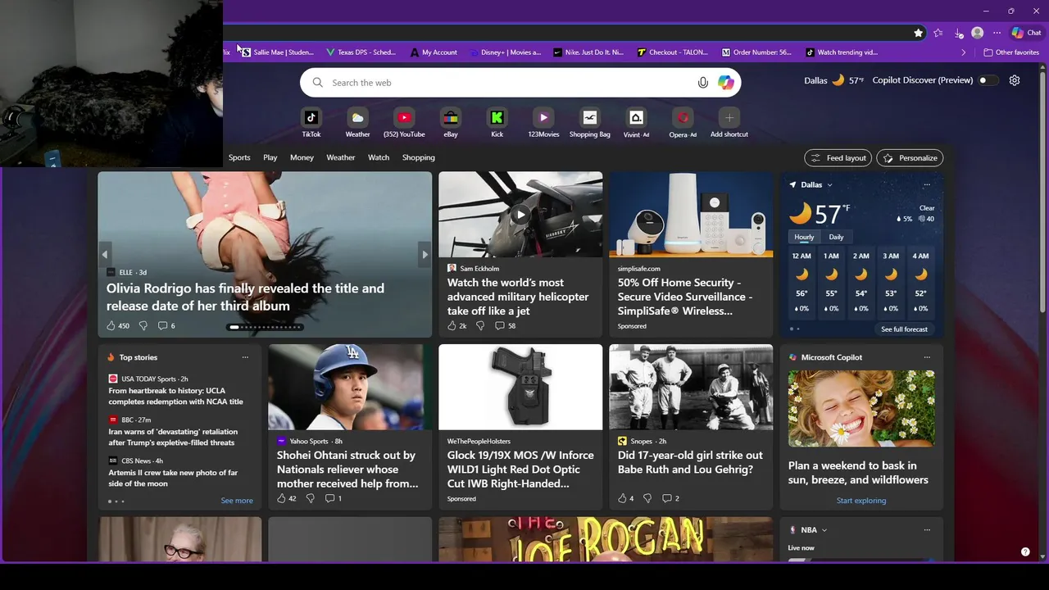Open the Glock holster sponsored thumbnail

click(520, 387)
